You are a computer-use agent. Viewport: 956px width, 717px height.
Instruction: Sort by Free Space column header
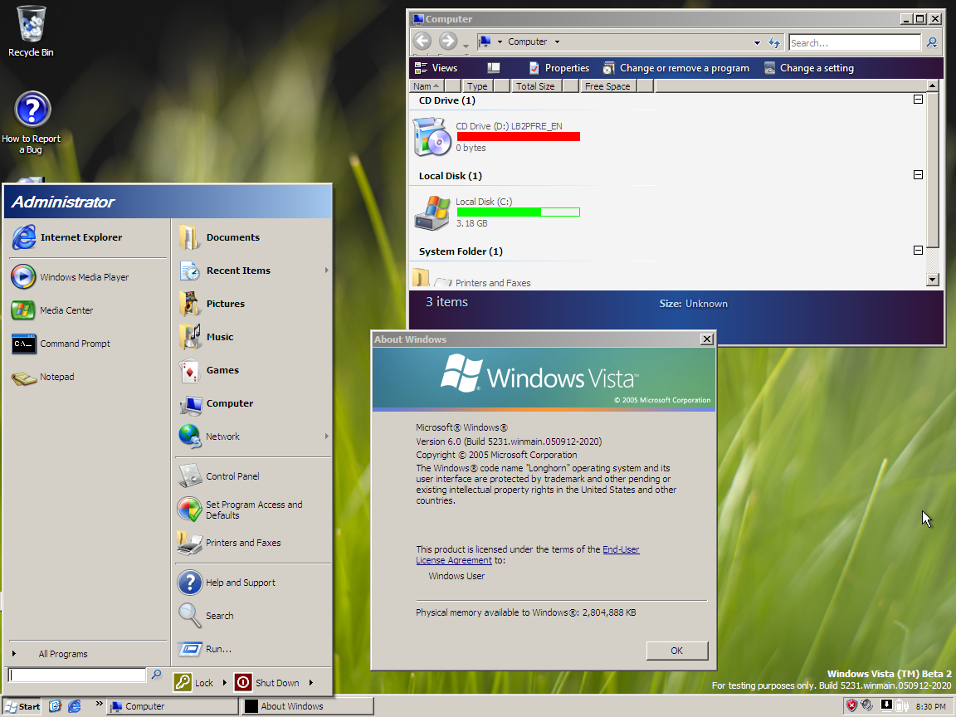pos(607,86)
